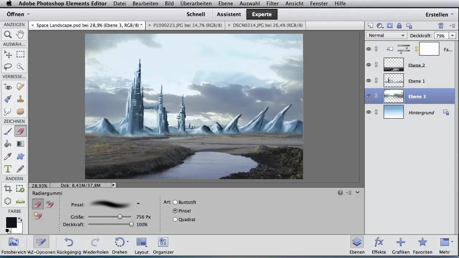Viewport: 459px width, 258px height.
Task: Open the Filter menu
Action: point(273,4)
